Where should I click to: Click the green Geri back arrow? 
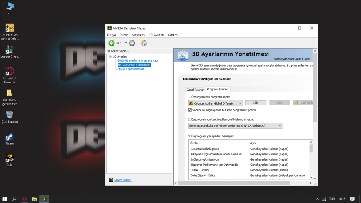pyautogui.click(x=112, y=43)
